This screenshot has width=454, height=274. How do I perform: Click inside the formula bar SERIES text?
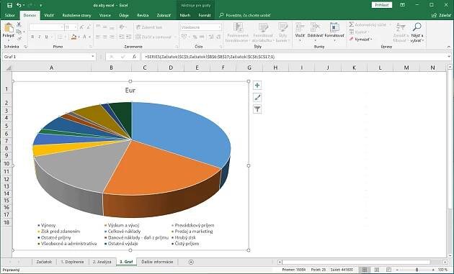click(x=209, y=57)
